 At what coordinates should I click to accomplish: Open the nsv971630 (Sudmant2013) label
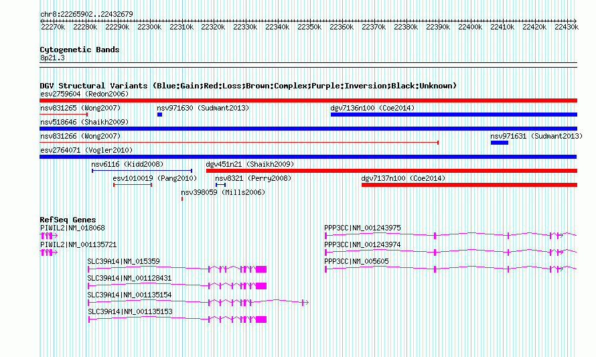pos(203,108)
